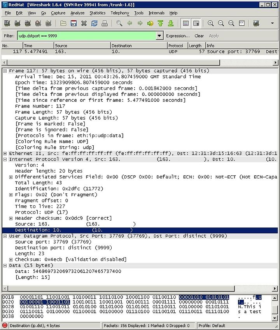Collapse User Datagram Protocol node
This screenshot has width=280, height=330.
5,236
